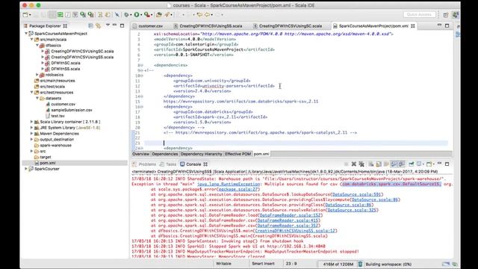The width and height of the screenshot is (478, 269).
Task: Open the Dependency Hierarchy tab
Action: click(202, 154)
